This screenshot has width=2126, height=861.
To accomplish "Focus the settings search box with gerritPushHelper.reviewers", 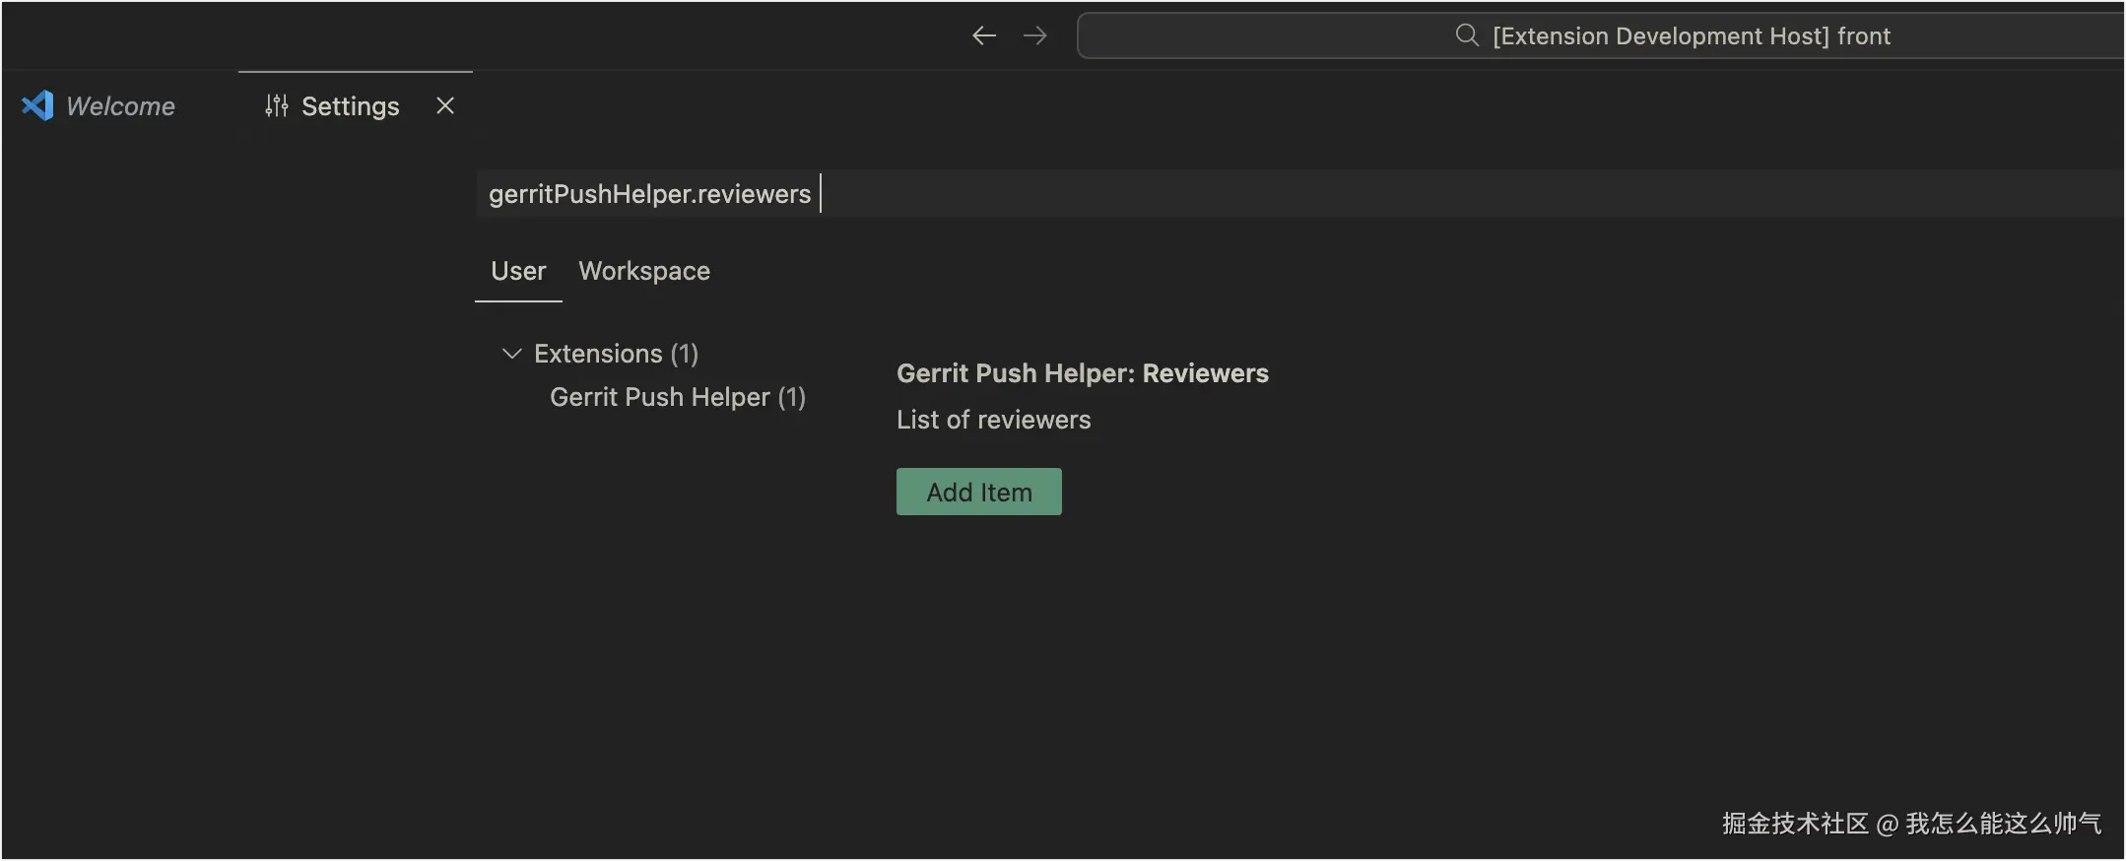I will click(x=1299, y=194).
